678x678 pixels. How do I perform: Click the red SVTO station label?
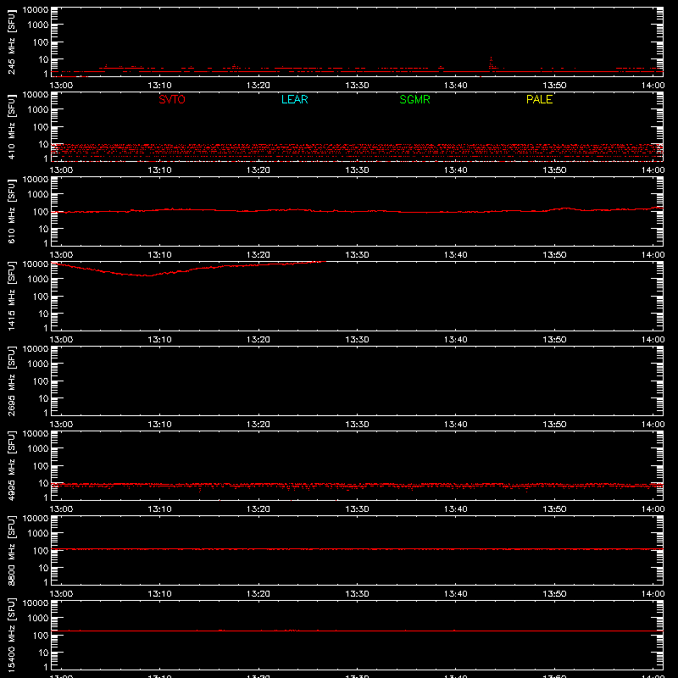(x=172, y=99)
